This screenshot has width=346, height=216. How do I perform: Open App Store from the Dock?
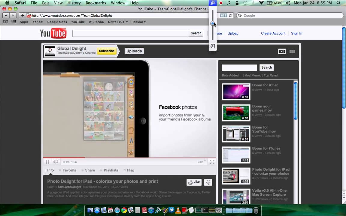point(97,210)
